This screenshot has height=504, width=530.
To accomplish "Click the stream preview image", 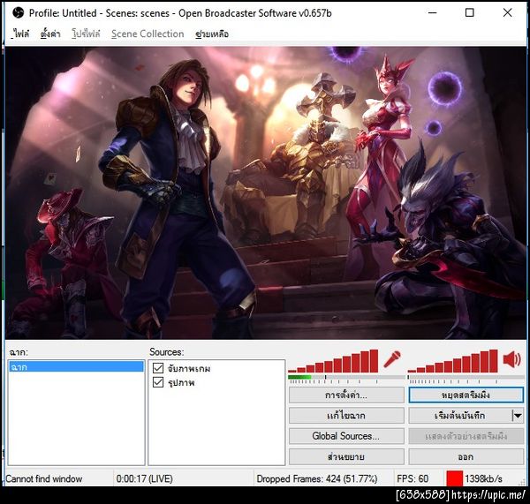I will pyautogui.click(x=266, y=193).
